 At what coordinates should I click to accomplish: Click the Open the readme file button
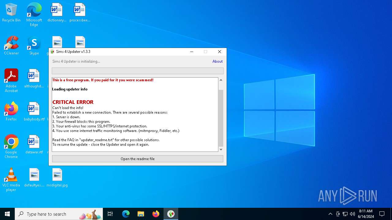click(138, 159)
